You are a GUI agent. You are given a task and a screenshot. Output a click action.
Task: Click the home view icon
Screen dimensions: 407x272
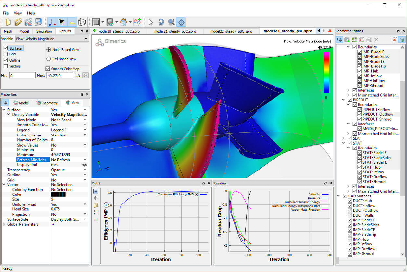coord(123,22)
